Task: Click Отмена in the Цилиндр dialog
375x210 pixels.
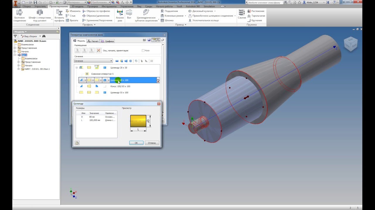Action: point(152,143)
